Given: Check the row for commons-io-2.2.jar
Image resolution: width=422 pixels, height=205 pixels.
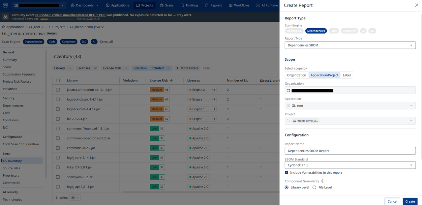Looking at the screenshot, I should coord(58,148).
